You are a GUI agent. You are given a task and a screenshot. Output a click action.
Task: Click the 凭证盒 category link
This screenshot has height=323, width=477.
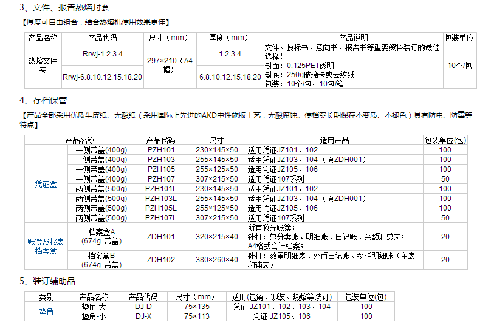click(46, 184)
